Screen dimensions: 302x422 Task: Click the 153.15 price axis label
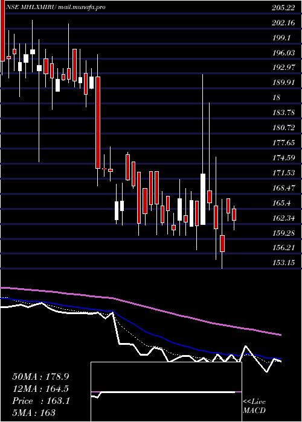click(283, 263)
